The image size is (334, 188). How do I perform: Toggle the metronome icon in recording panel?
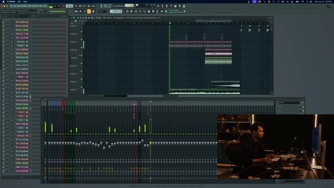(76, 6)
